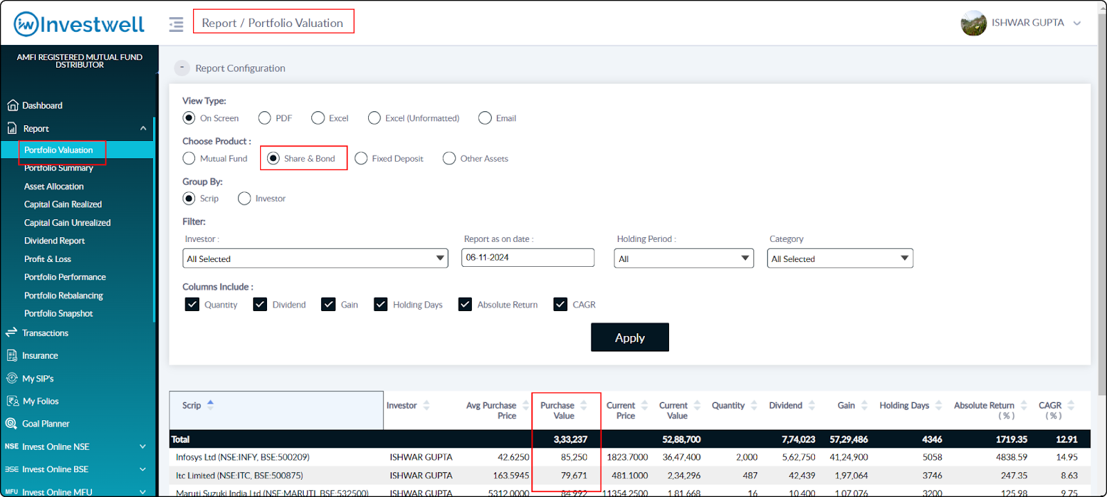
Task: Uncheck the Gain column checkbox
Action: [329, 304]
